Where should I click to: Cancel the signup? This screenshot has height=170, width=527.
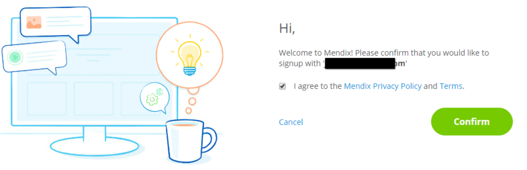(x=291, y=122)
